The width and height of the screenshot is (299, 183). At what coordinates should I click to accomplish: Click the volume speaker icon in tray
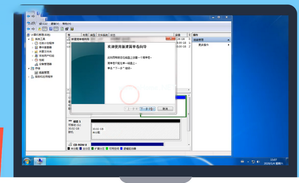click(258, 162)
